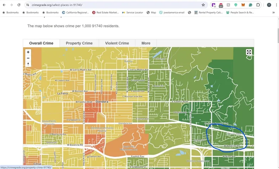279x169 pixels.
Task: Open the jwestamerica email bookmark
Action: 172,12
